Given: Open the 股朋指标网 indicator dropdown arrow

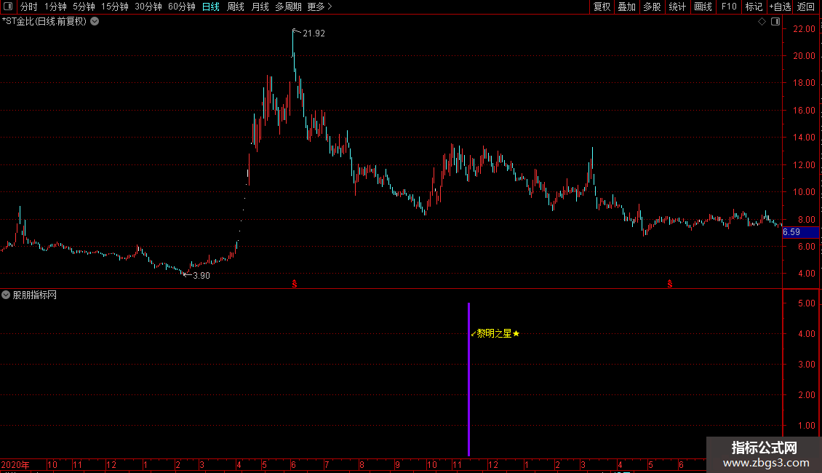Looking at the screenshot, I should (6, 295).
